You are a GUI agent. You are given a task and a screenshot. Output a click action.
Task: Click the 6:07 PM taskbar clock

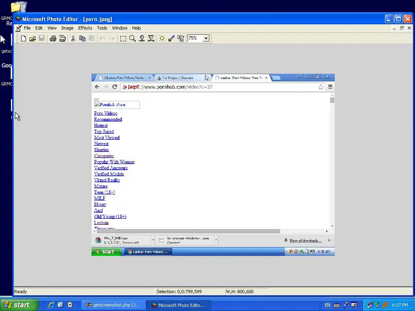point(400,305)
